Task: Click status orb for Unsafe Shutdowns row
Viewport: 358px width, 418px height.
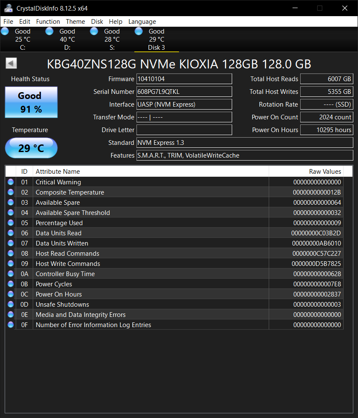Action: [x=11, y=305]
